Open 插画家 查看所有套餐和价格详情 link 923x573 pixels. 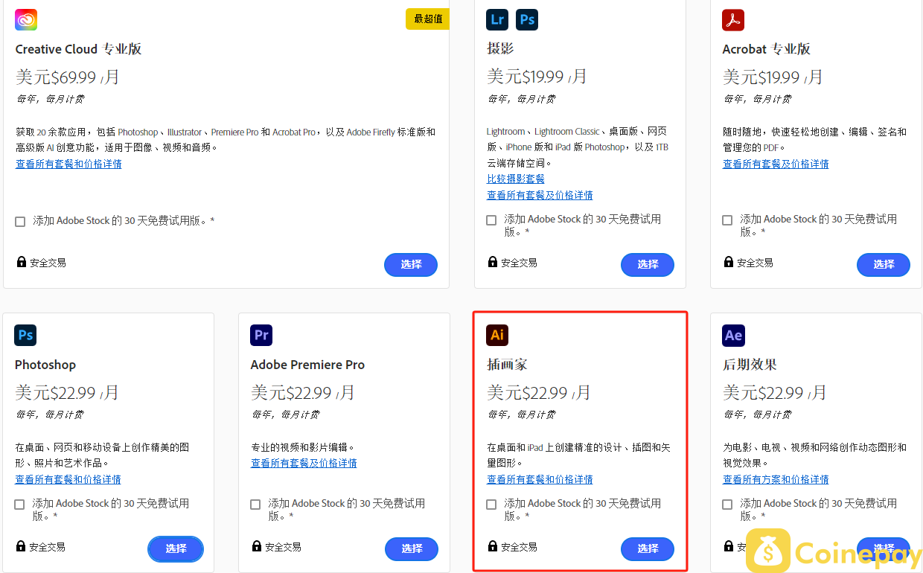click(540, 479)
